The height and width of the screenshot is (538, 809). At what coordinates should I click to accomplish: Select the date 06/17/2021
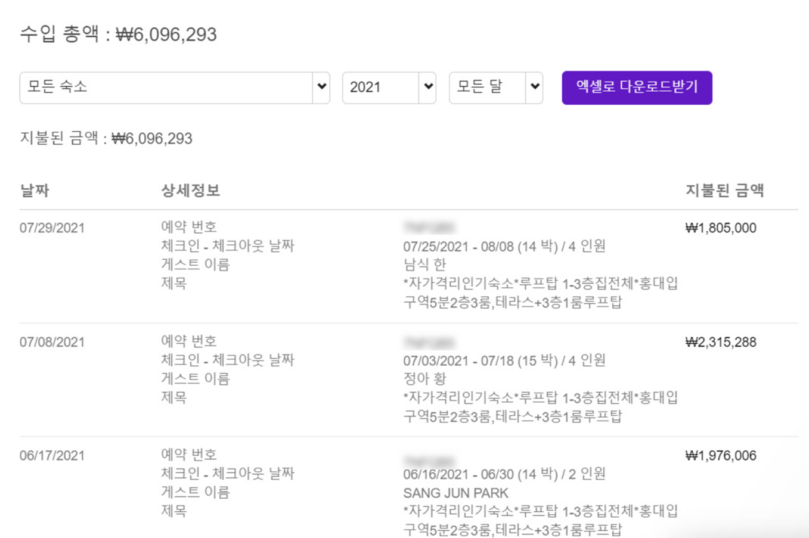(52, 456)
